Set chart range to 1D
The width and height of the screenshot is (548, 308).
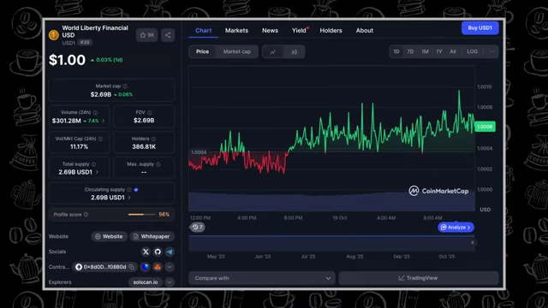pos(396,51)
